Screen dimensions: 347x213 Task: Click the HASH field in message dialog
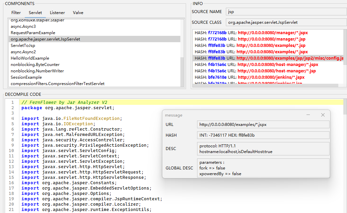point(263,135)
